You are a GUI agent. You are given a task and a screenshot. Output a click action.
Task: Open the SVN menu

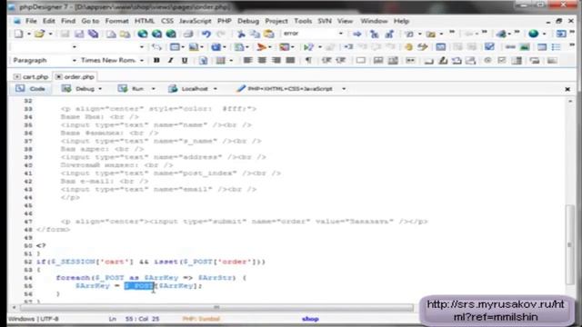pyautogui.click(x=325, y=21)
